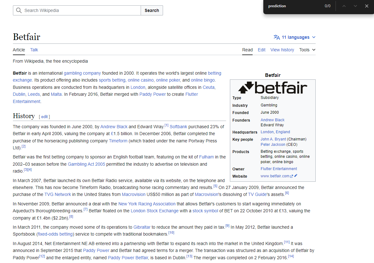Open the Gibraltar link
Screen dimensions: 374x263
(x=142, y=227)
